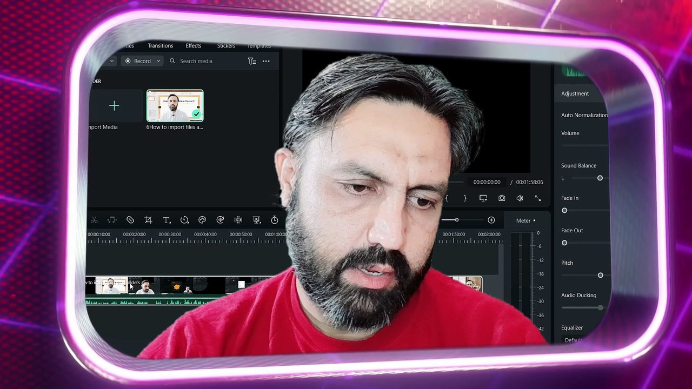The width and height of the screenshot is (692, 389).
Task: Click the Record circle icon
Action: 128,61
